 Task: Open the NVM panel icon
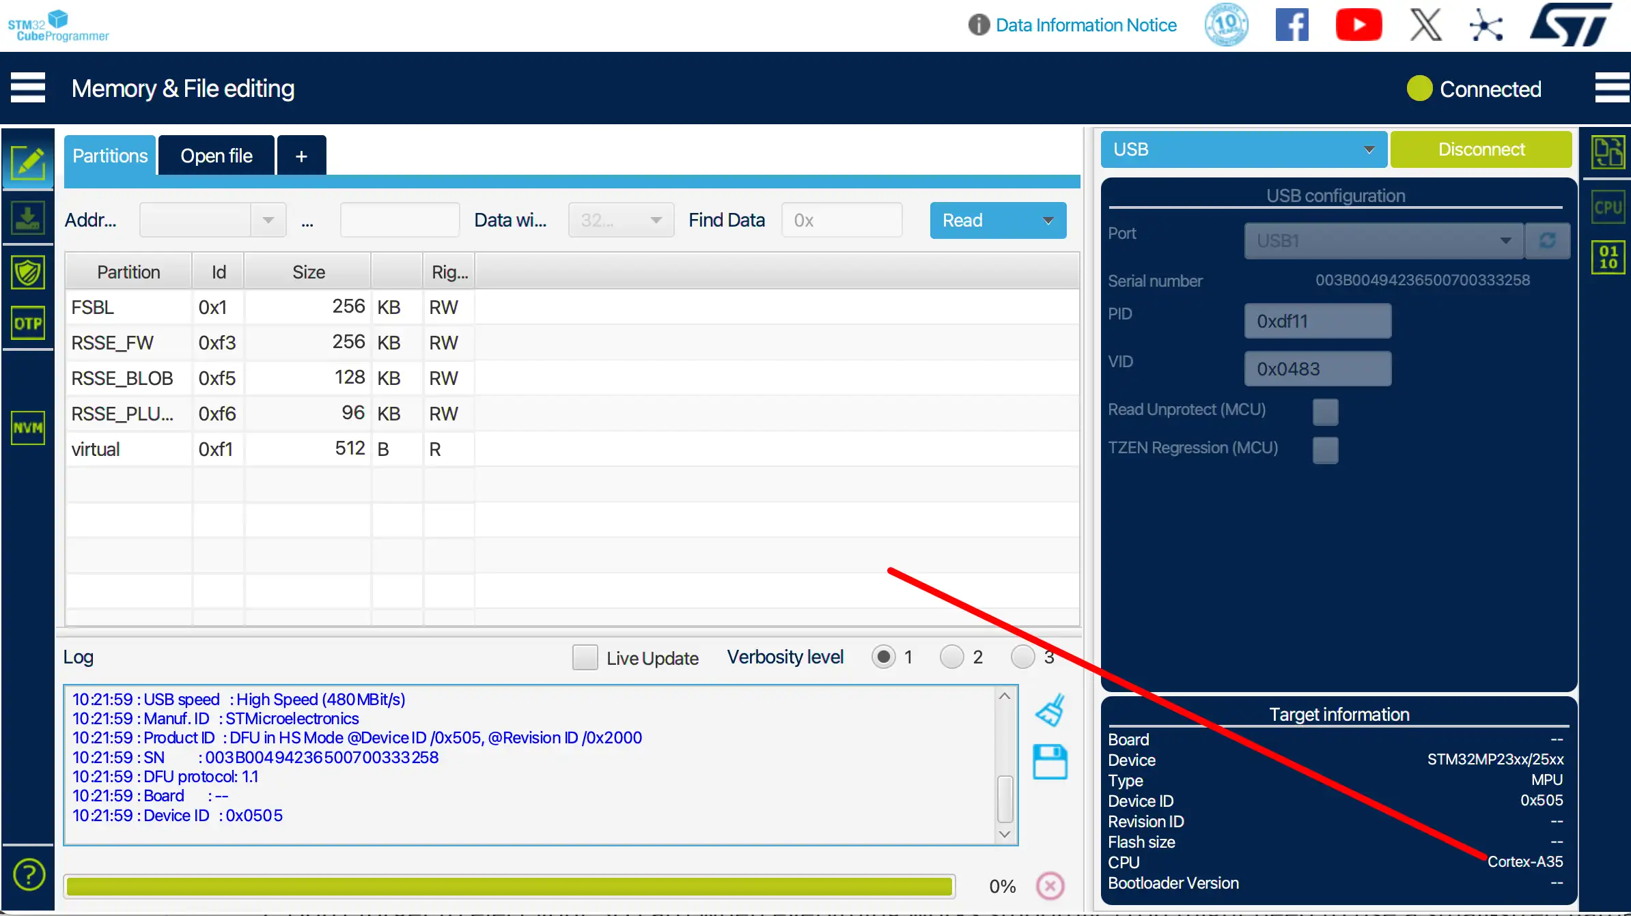click(28, 428)
